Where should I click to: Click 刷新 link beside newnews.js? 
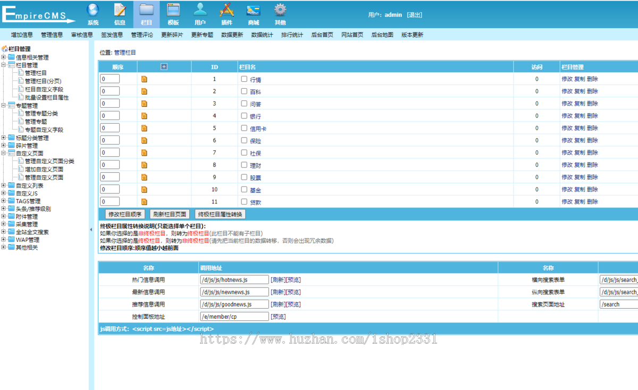tap(278, 292)
